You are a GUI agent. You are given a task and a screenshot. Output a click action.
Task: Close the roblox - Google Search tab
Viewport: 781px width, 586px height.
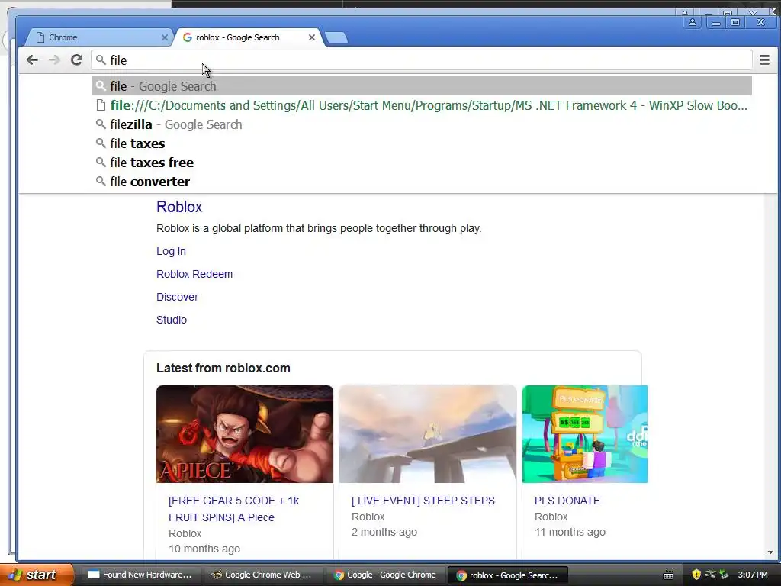pos(312,37)
